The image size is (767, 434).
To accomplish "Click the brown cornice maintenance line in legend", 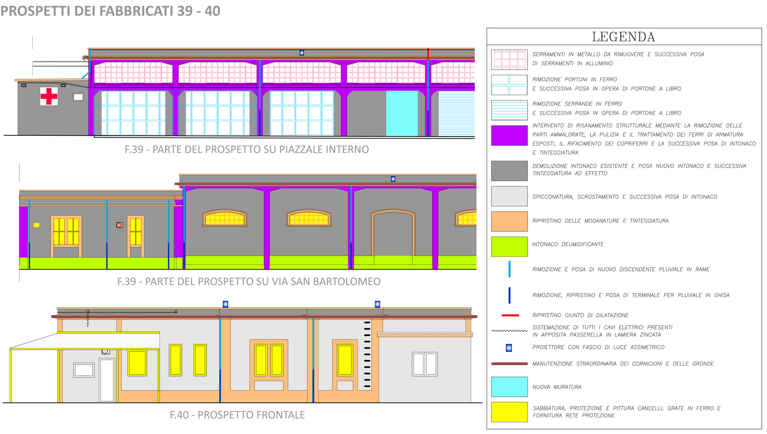I will 509,364.
